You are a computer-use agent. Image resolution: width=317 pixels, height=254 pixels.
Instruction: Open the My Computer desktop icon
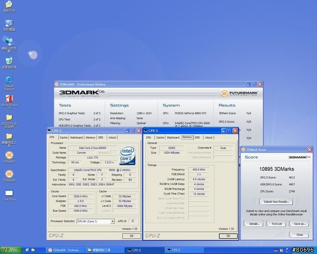[x=9, y=25]
